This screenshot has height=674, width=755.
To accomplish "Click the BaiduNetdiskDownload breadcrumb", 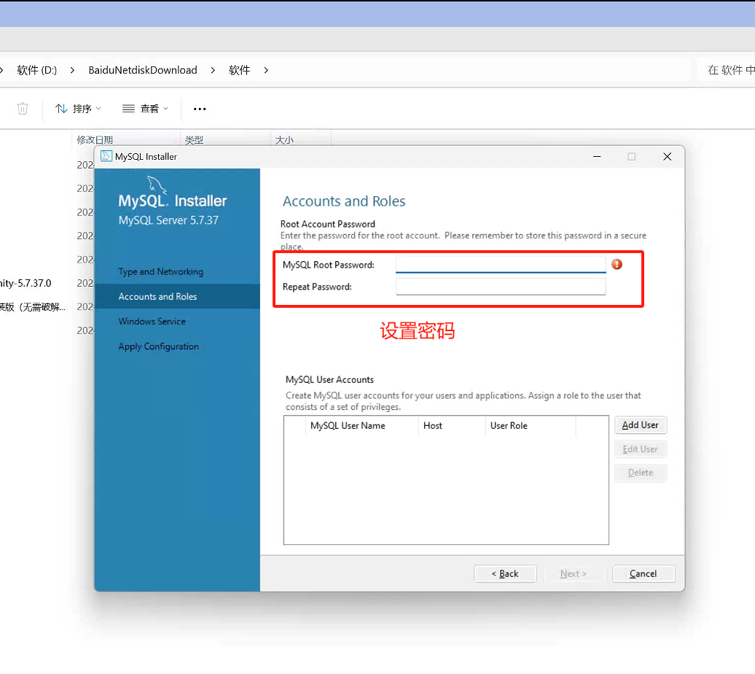I will [143, 70].
